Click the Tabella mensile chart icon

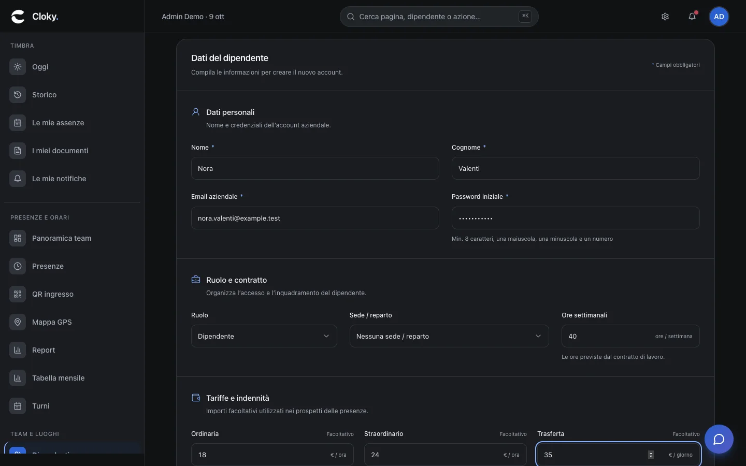[18, 378]
